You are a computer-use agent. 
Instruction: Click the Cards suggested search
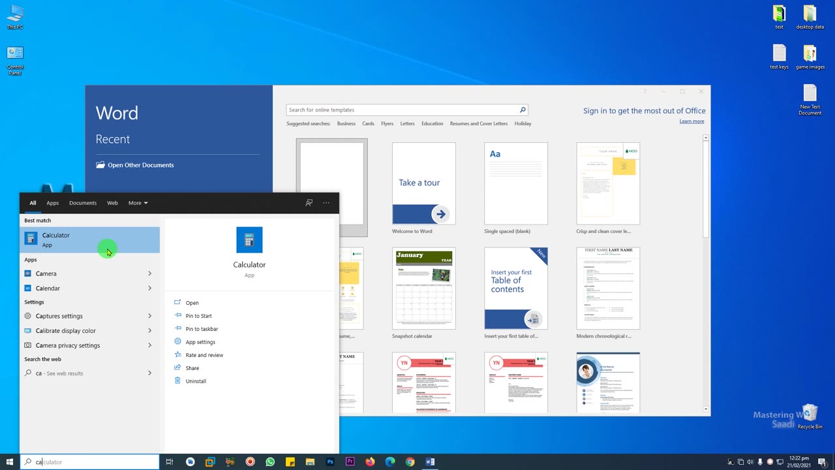pos(369,123)
